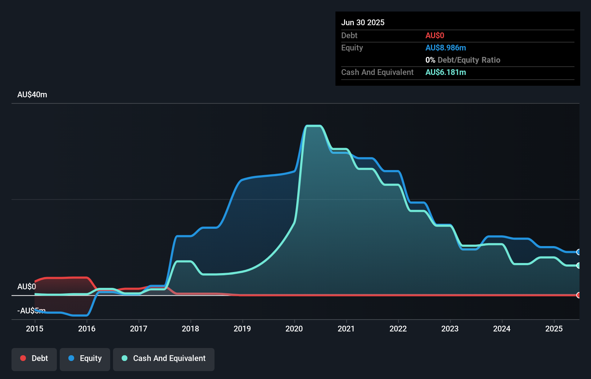
Task: Click the AU$8.986m equity value
Action: pos(446,48)
